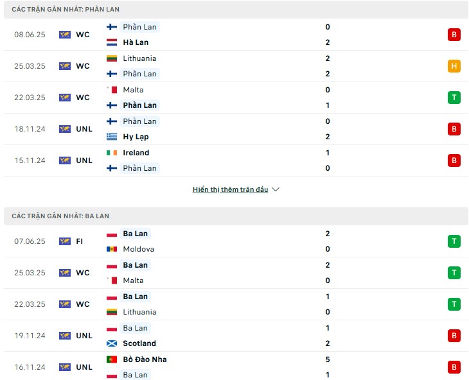
Task: Click the Lithuania flag in the 25.03.25 Phần Lan match
Action: 112,58
